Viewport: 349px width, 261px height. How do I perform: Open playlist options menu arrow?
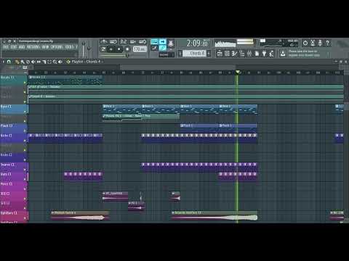[x=4, y=62]
